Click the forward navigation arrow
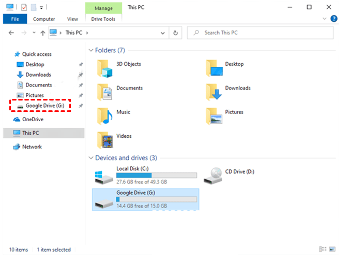This screenshot has width=350, height=259. 24,33
